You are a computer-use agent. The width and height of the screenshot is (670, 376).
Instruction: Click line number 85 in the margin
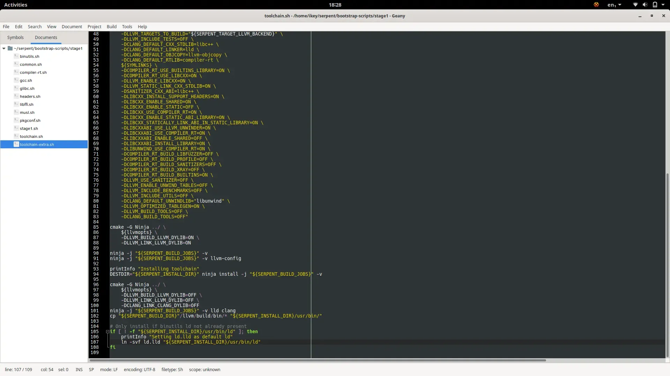96,227
